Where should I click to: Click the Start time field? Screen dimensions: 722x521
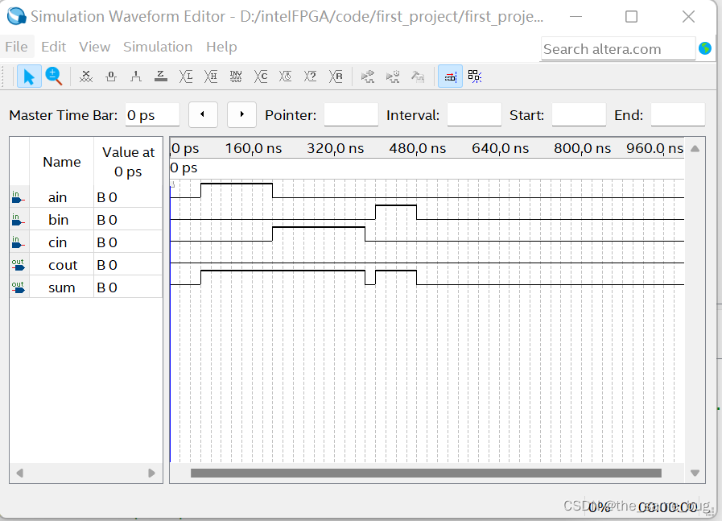pyautogui.click(x=579, y=114)
